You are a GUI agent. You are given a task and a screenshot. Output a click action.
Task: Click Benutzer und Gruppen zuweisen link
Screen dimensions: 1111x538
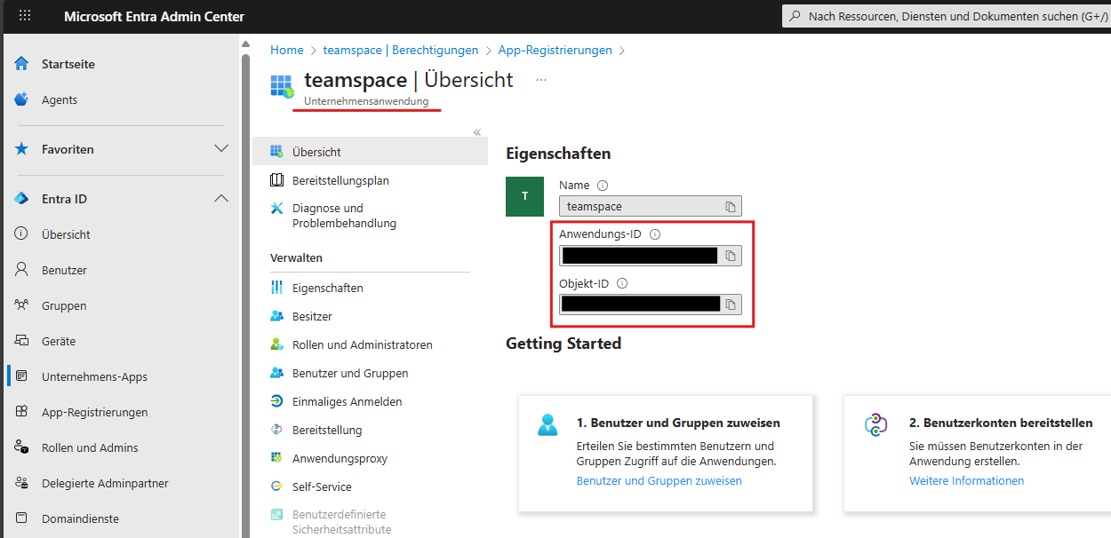coord(659,481)
